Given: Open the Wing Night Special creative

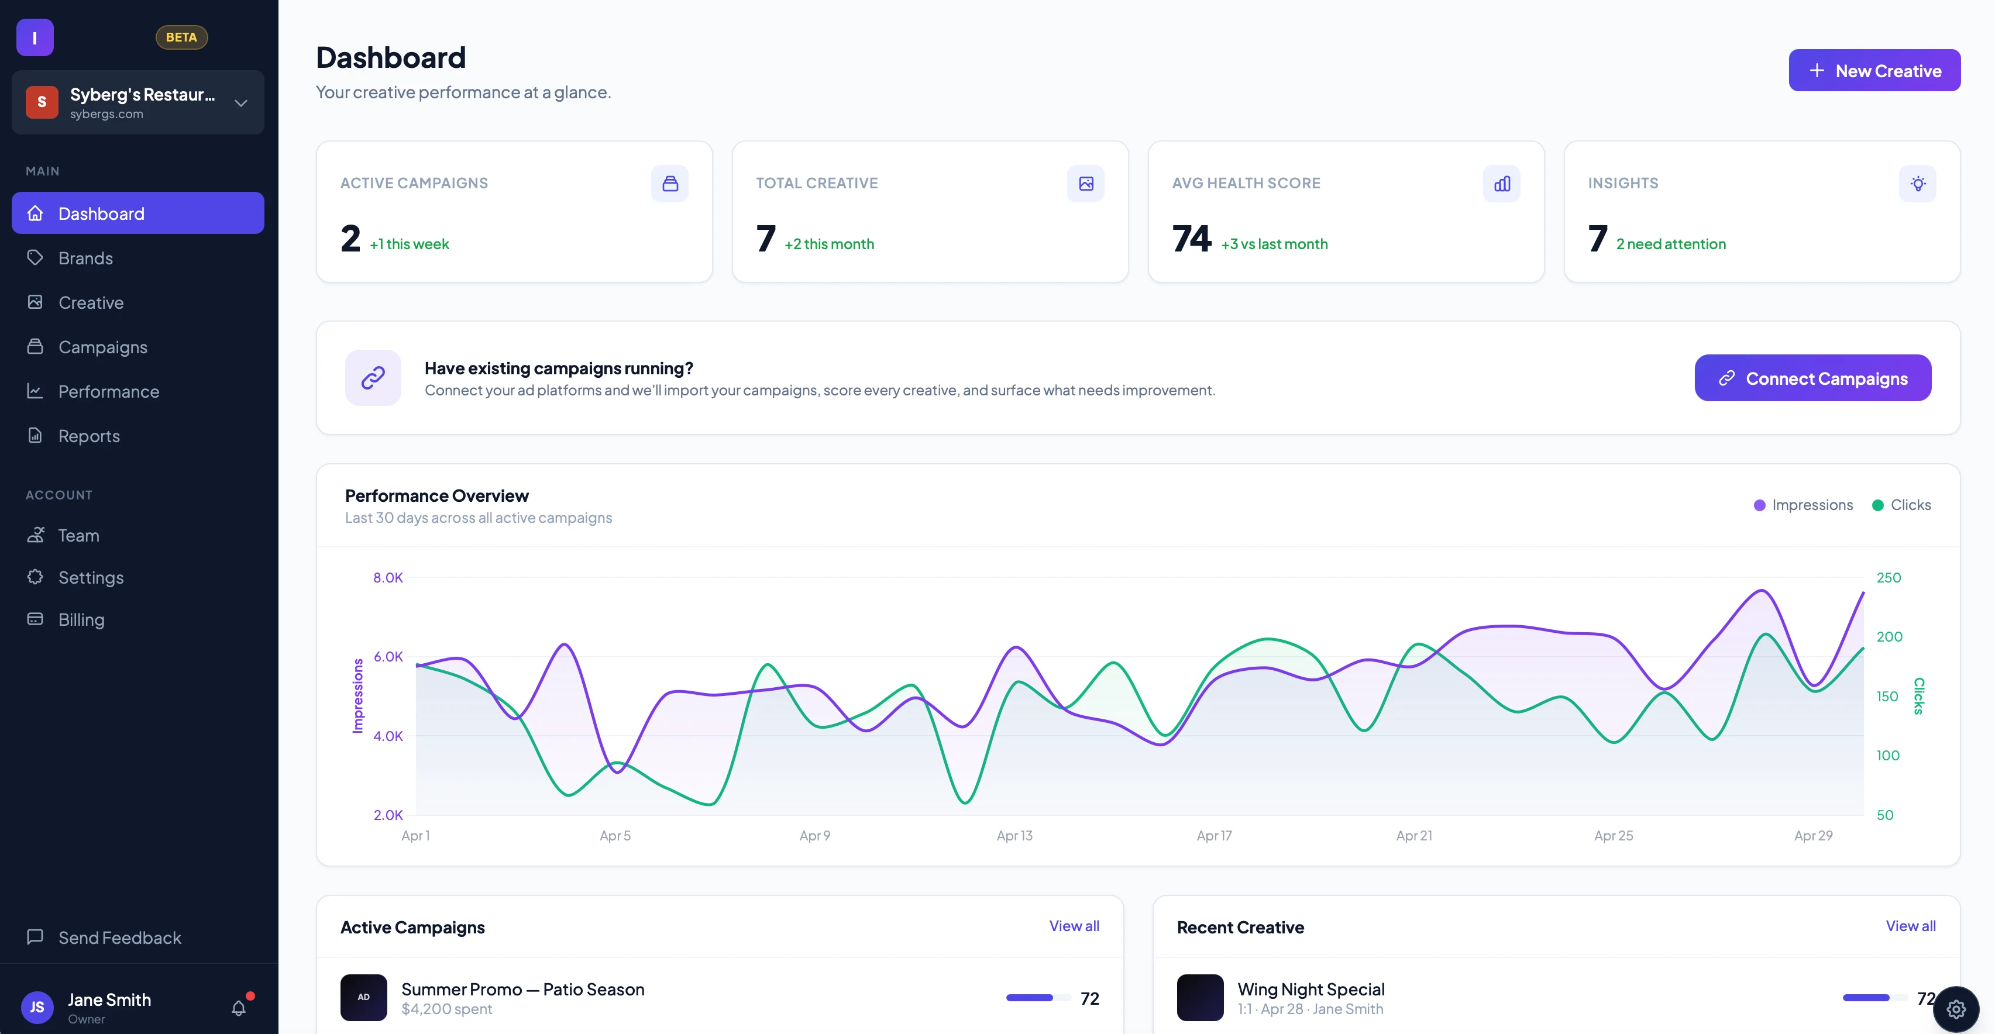Looking at the screenshot, I should click(1311, 989).
